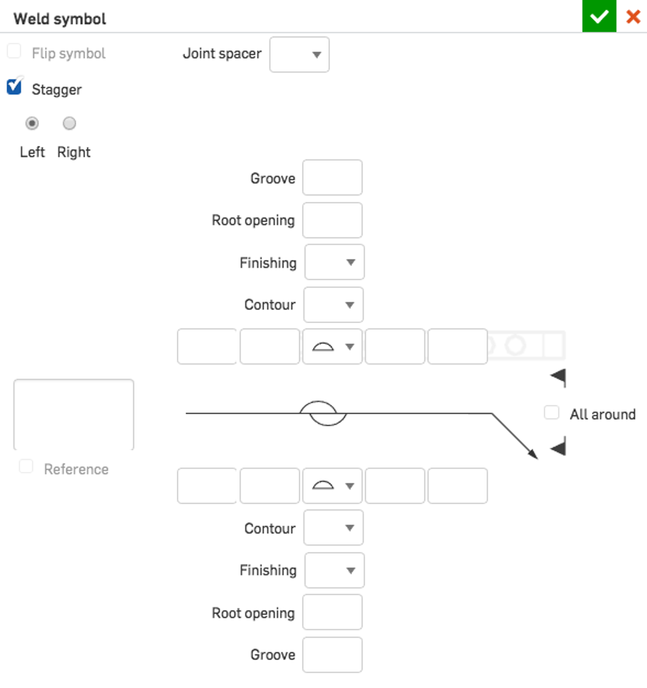The width and height of the screenshot is (647, 688).
Task: Open the Joint spacer dropdown
Action: [299, 55]
